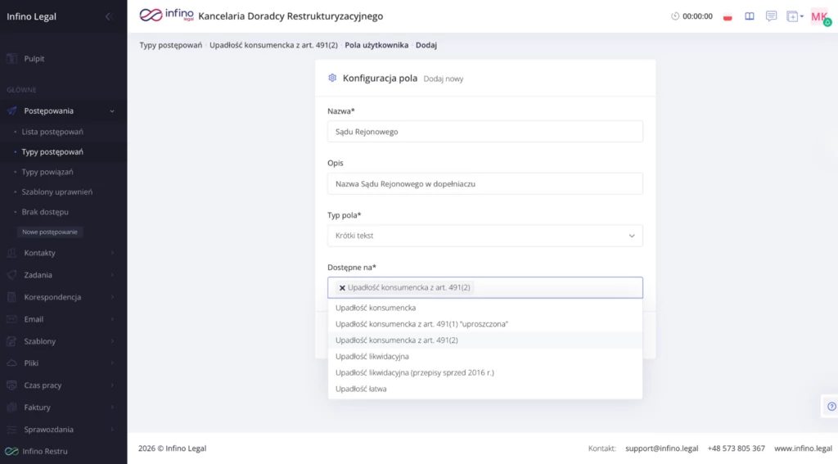Viewport: 838px width, 464px height.
Task: Click the Typy postępowań breadcrumb link
Action: pyautogui.click(x=170, y=45)
